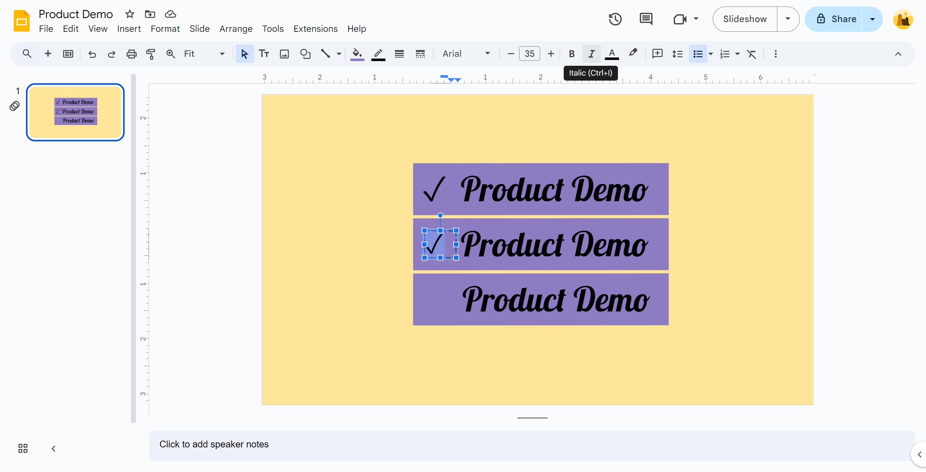Open the zoom level Fit dropdown

pyautogui.click(x=204, y=54)
